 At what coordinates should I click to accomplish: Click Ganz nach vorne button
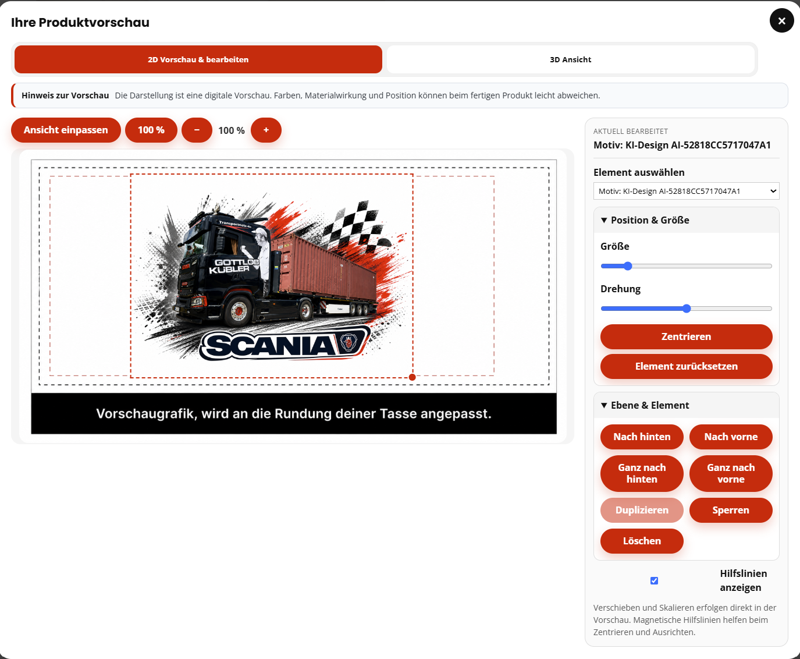click(x=731, y=473)
